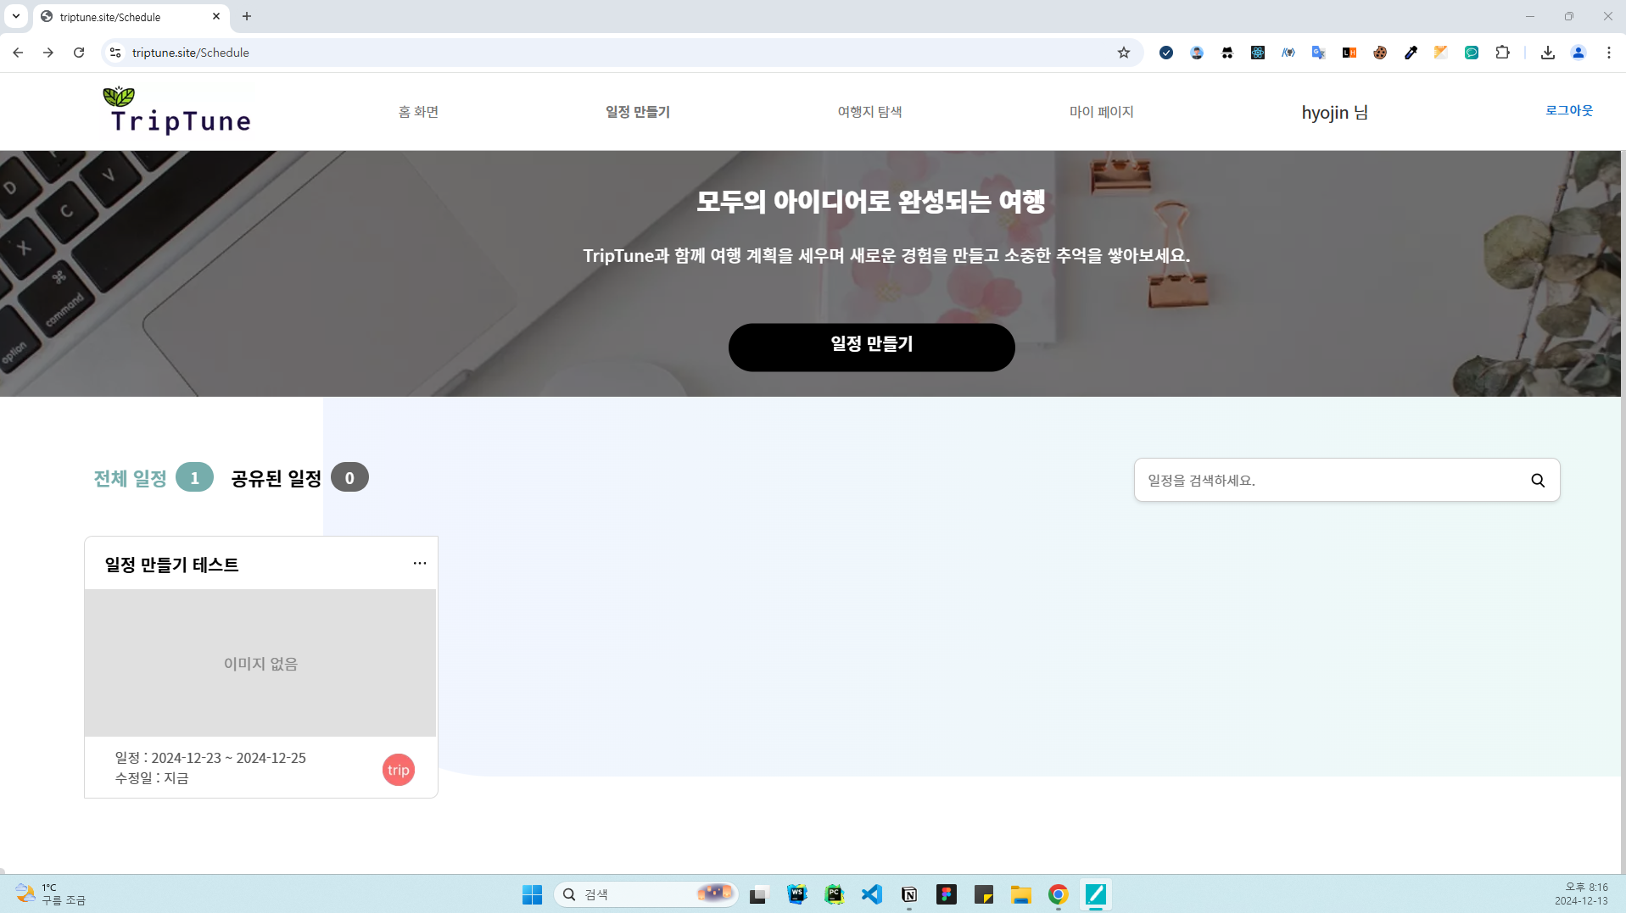Image resolution: width=1626 pixels, height=913 pixels.
Task: Click the TripTune logo
Action: click(x=178, y=111)
